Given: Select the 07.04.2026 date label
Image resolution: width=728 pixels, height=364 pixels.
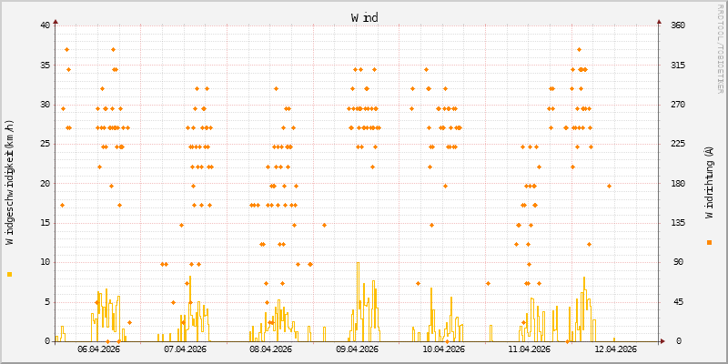Looking at the screenshot, I should pyautogui.click(x=185, y=349).
